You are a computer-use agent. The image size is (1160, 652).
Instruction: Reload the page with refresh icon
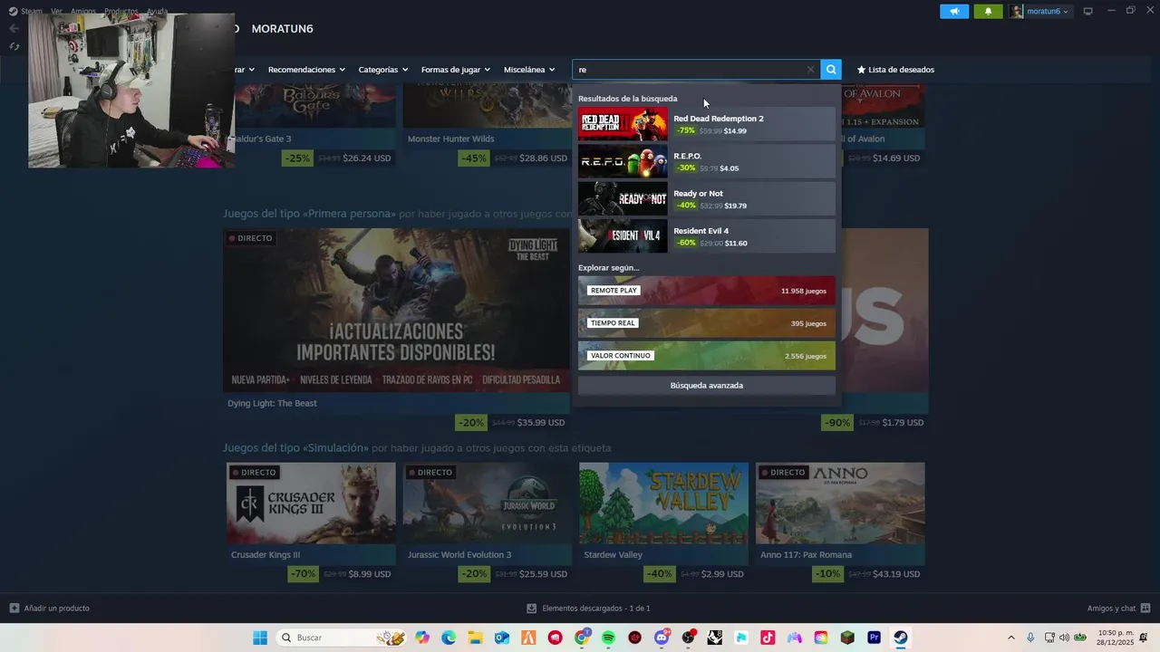[x=14, y=46]
